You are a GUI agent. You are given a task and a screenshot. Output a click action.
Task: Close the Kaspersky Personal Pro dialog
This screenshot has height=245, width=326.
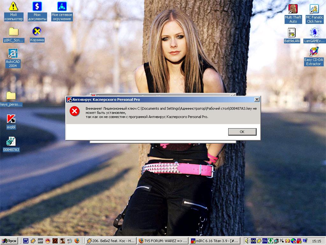257,100
